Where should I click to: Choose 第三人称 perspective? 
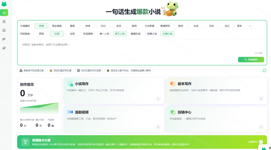[x=120, y=34]
